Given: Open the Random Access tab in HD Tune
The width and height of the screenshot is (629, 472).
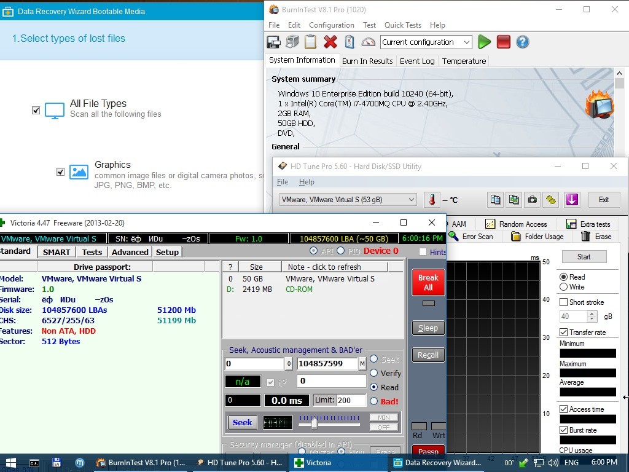Looking at the screenshot, I should coord(516,224).
